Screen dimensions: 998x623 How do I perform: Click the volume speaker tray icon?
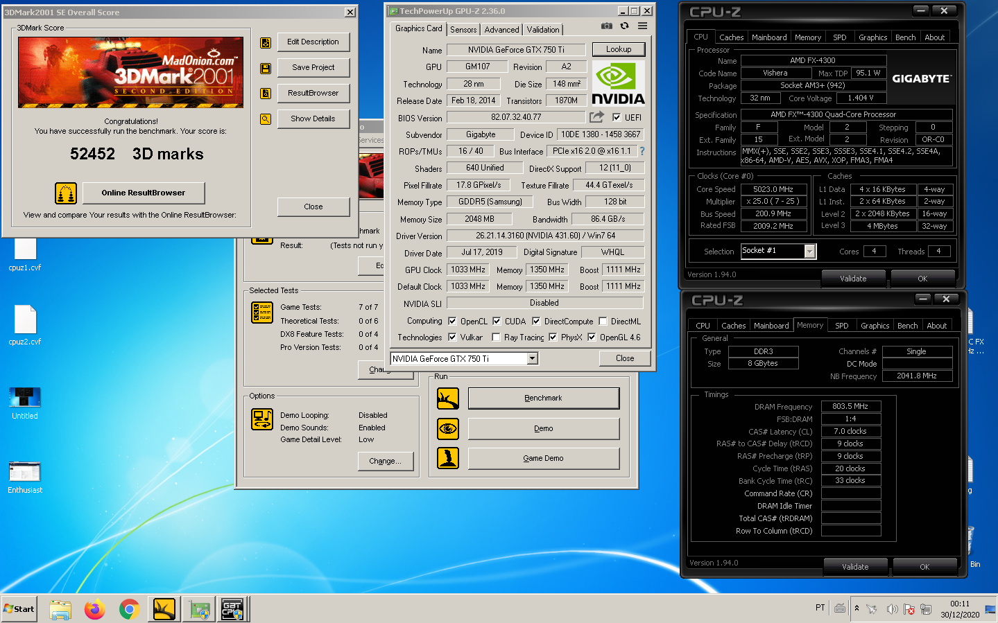coord(892,609)
